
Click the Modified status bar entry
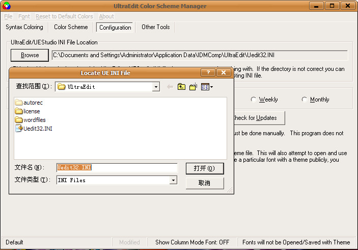point(129,242)
